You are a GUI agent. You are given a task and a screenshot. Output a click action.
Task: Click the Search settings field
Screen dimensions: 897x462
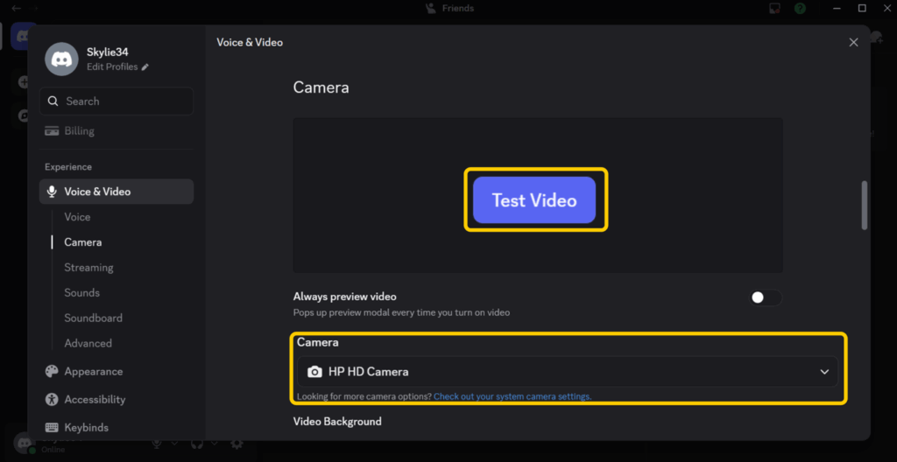click(x=117, y=101)
